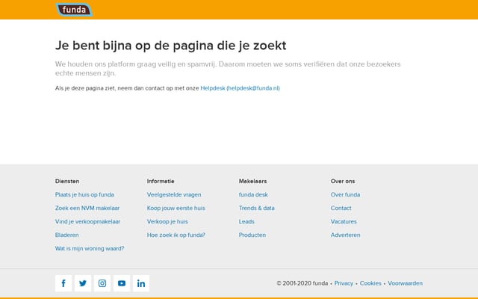Open Vacatures link
The image size is (478, 299).
(344, 221)
